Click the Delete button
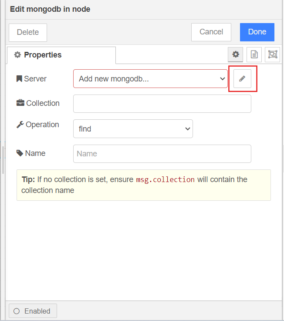Image resolution: width=284 pixels, height=321 pixels. click(28, 32)
